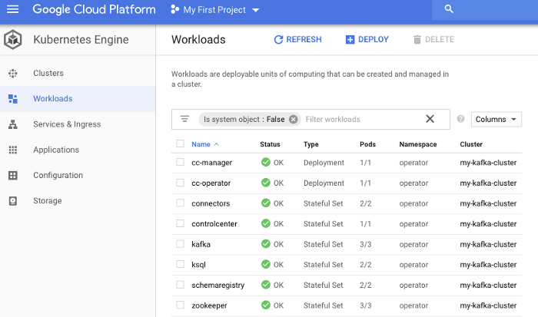The width and height of the screenshot is (538, 317).
Task: Click green OK status icon for controlcenter
Action: pyautogui.click(x=266, y=223)
